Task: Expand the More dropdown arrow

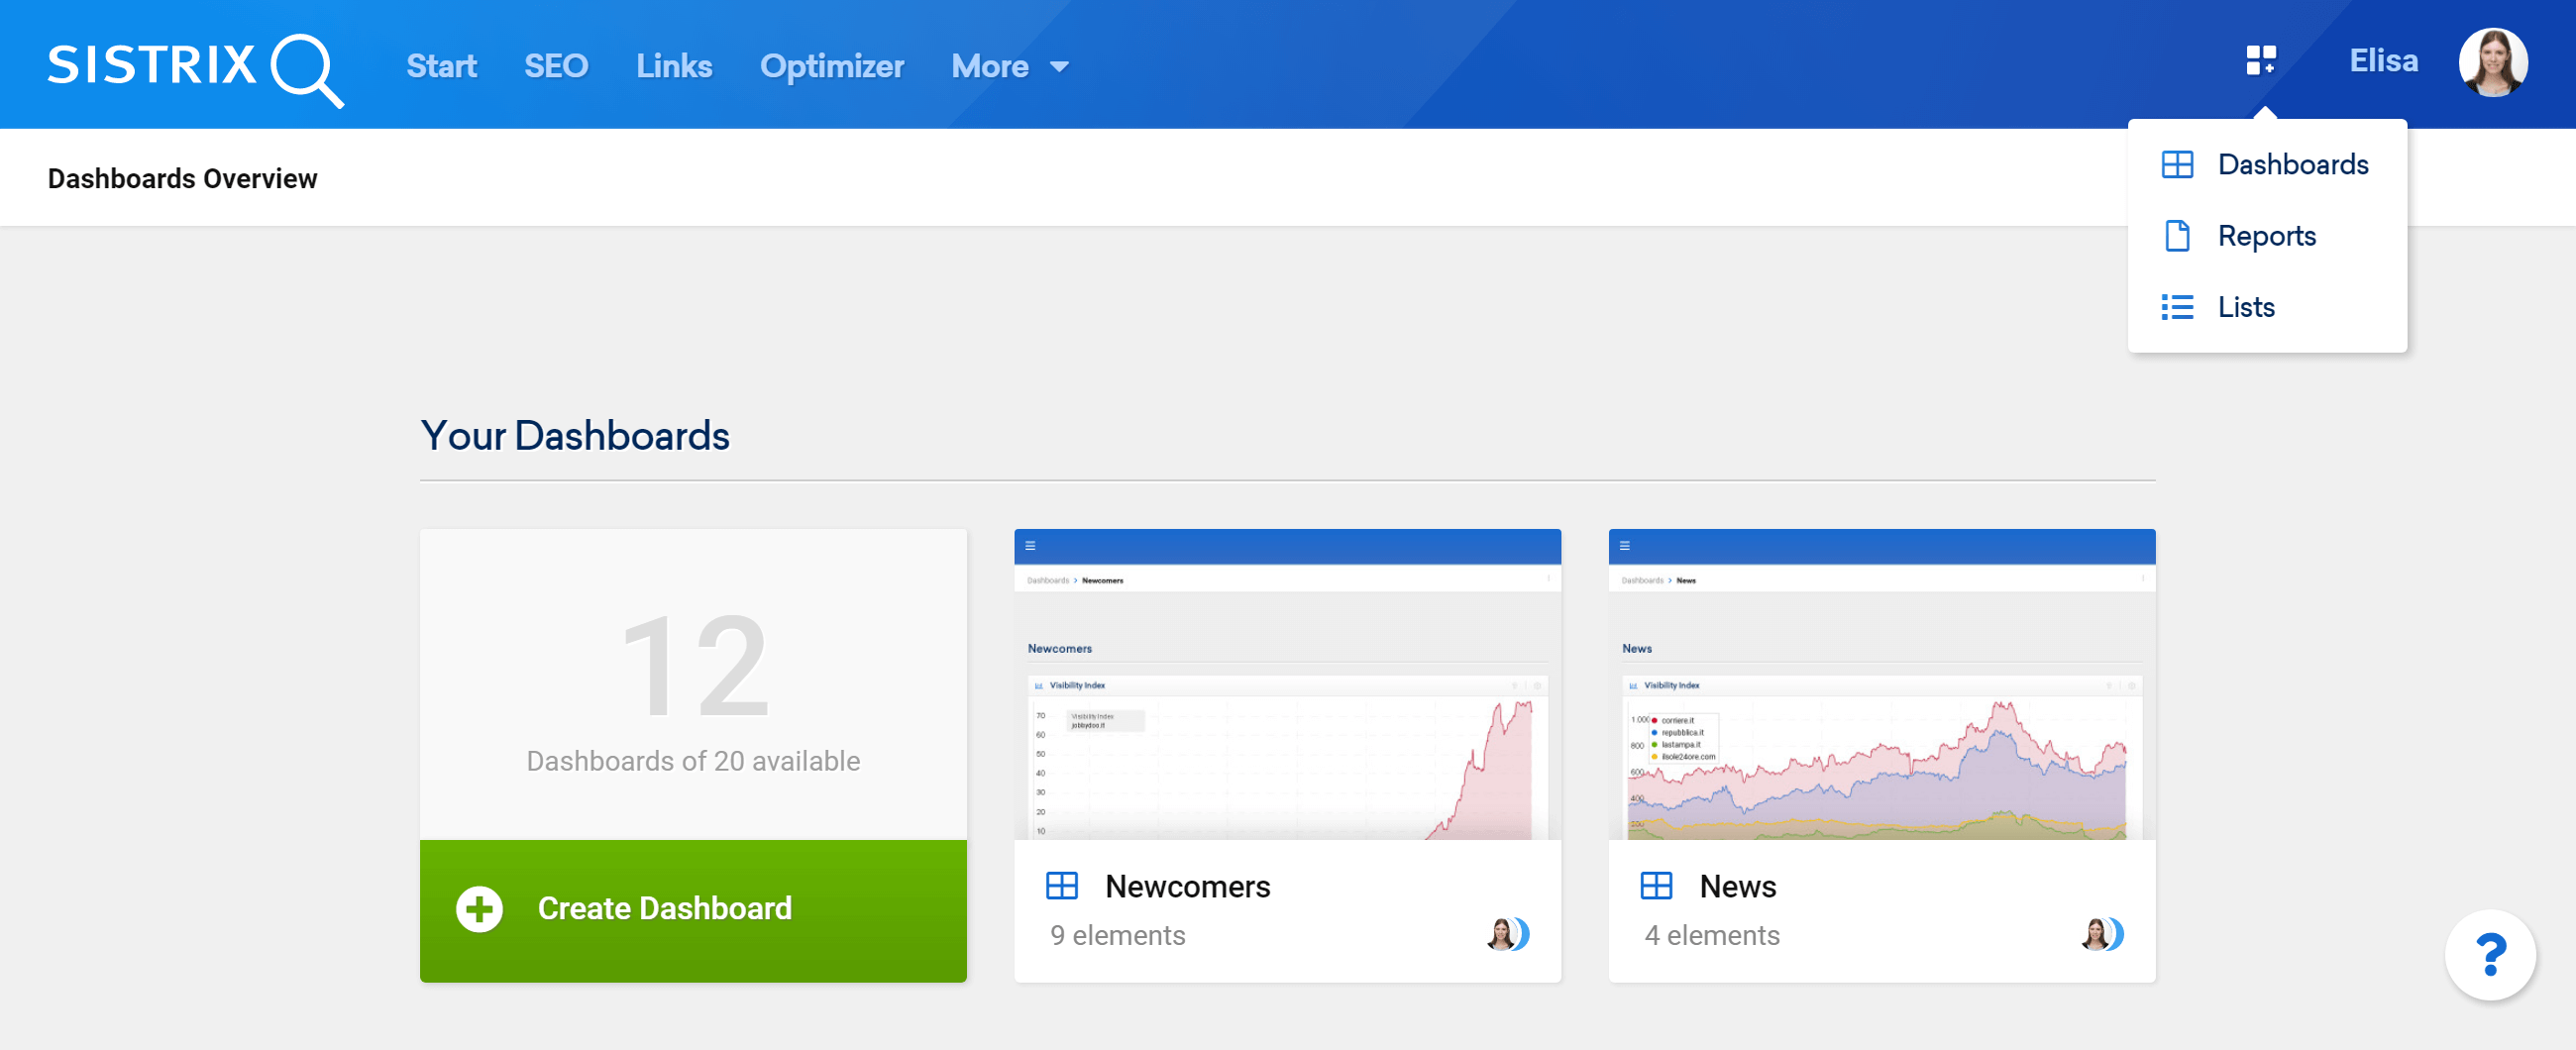Action: click(1059, 67)
